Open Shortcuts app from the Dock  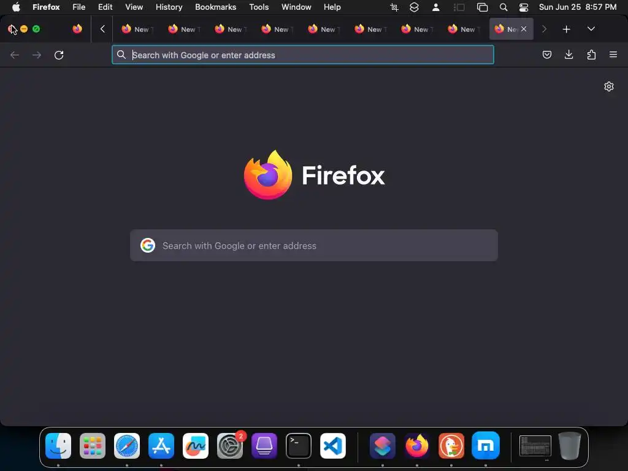(383, 446)
